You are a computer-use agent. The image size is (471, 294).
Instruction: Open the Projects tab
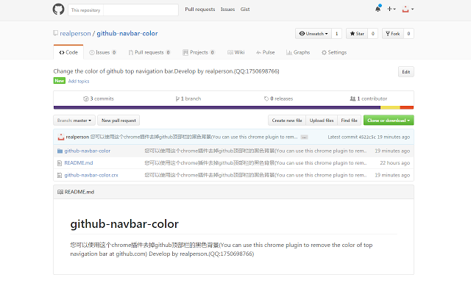(199, 52)
